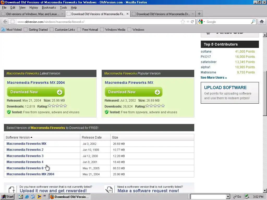The width and height of the screenshot is (267, 200).
Task: Expand hidden quick launch items chevron
Action: [44, 196]
